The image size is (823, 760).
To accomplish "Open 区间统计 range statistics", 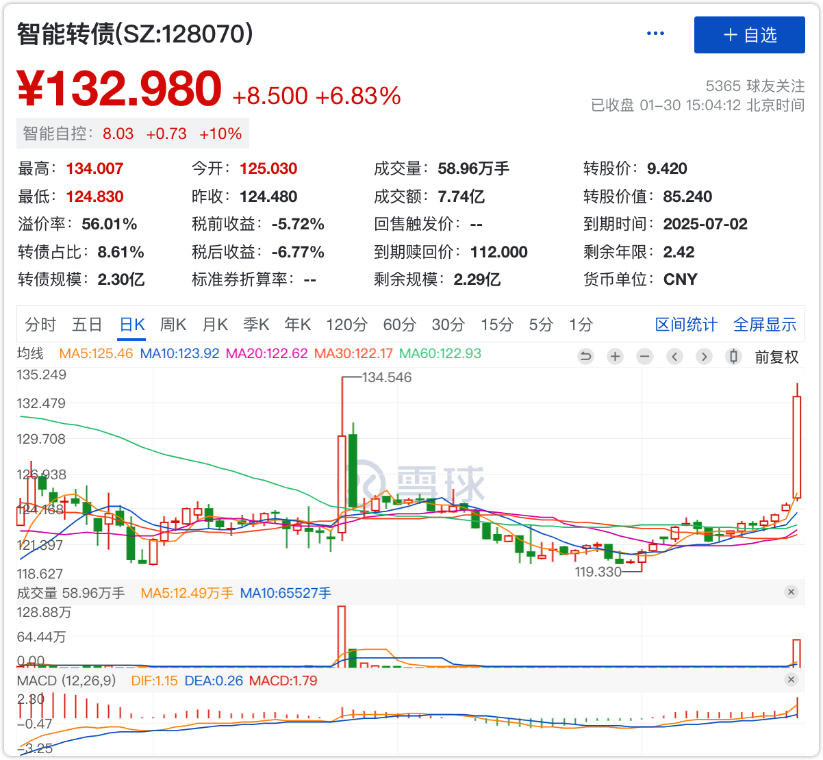I will click(686, 325).
